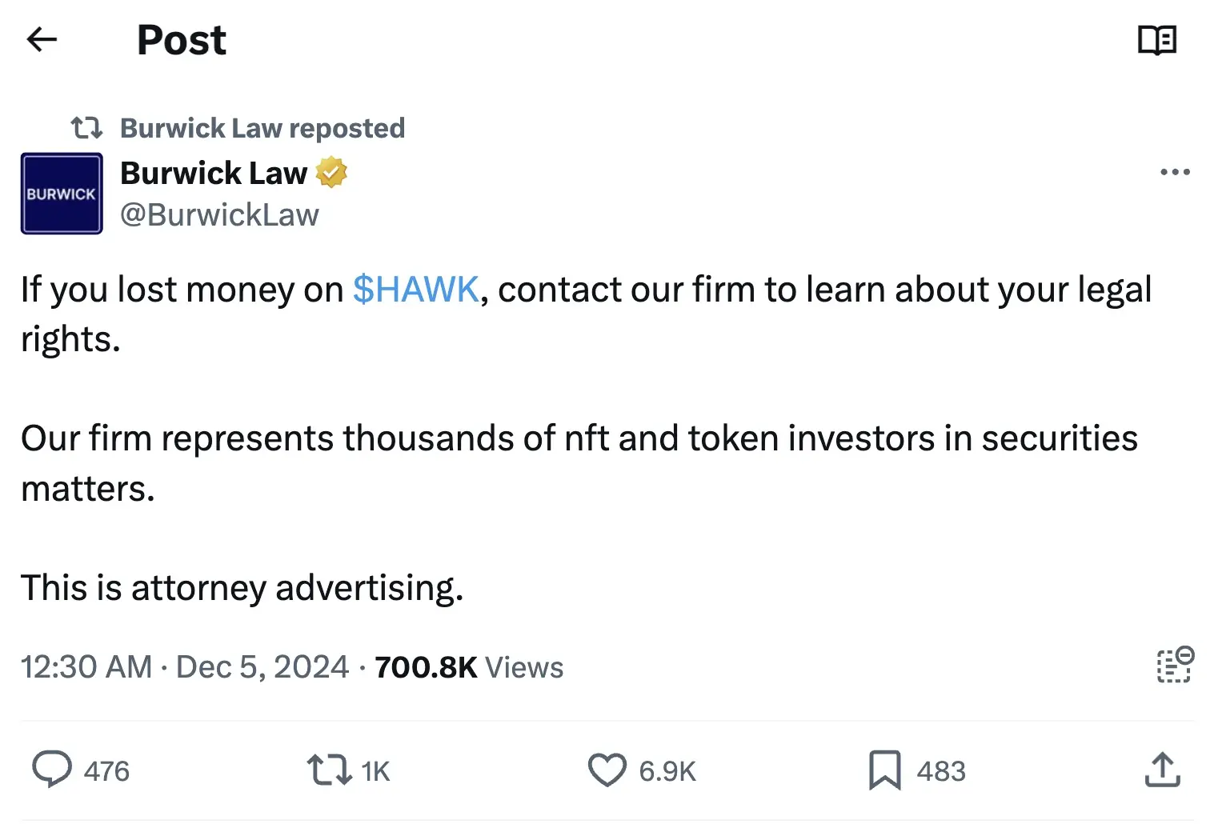Click the "Burwick Law reposted" label
Screen dimensions: 1218x824
coord(262,128)
